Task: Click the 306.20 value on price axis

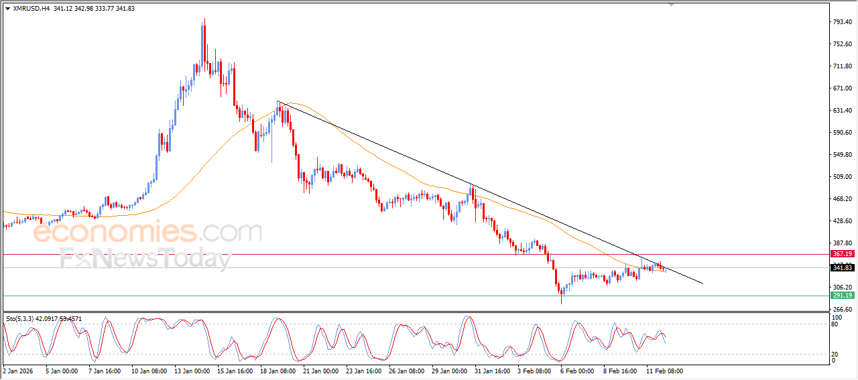Action: [842, 288]
